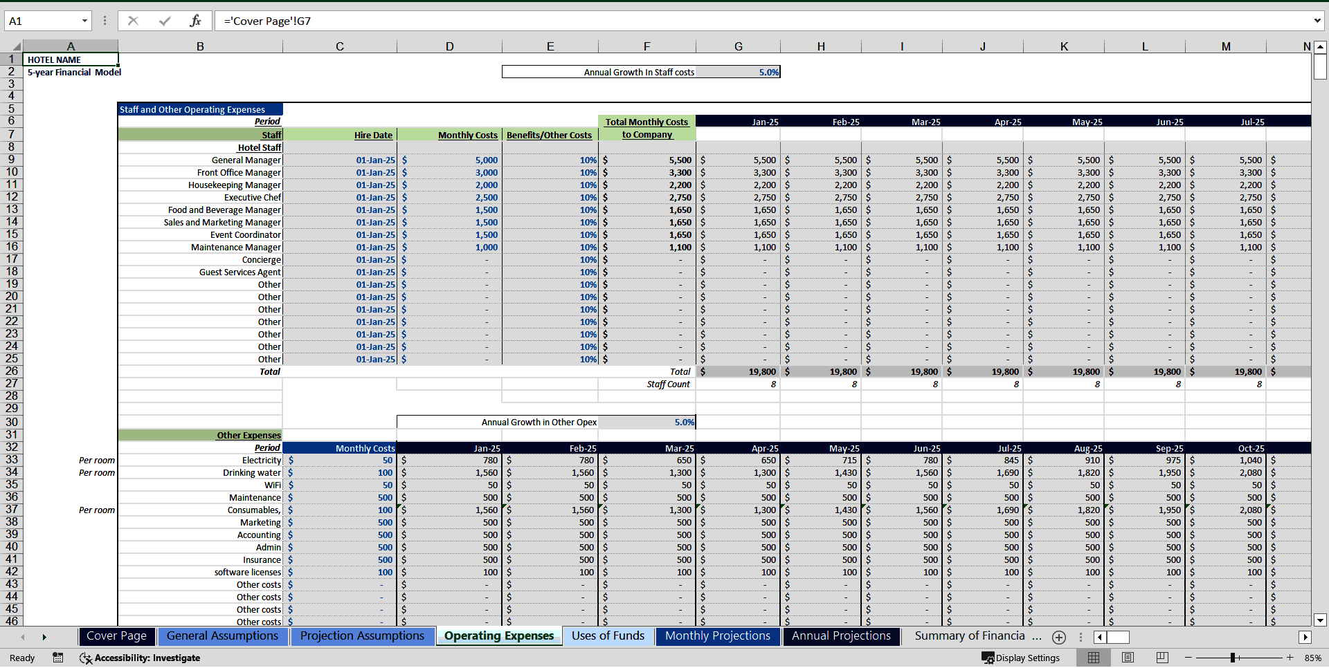
Task: Click Executive Chef monthly cost 2,500
Action: [449, 197]
